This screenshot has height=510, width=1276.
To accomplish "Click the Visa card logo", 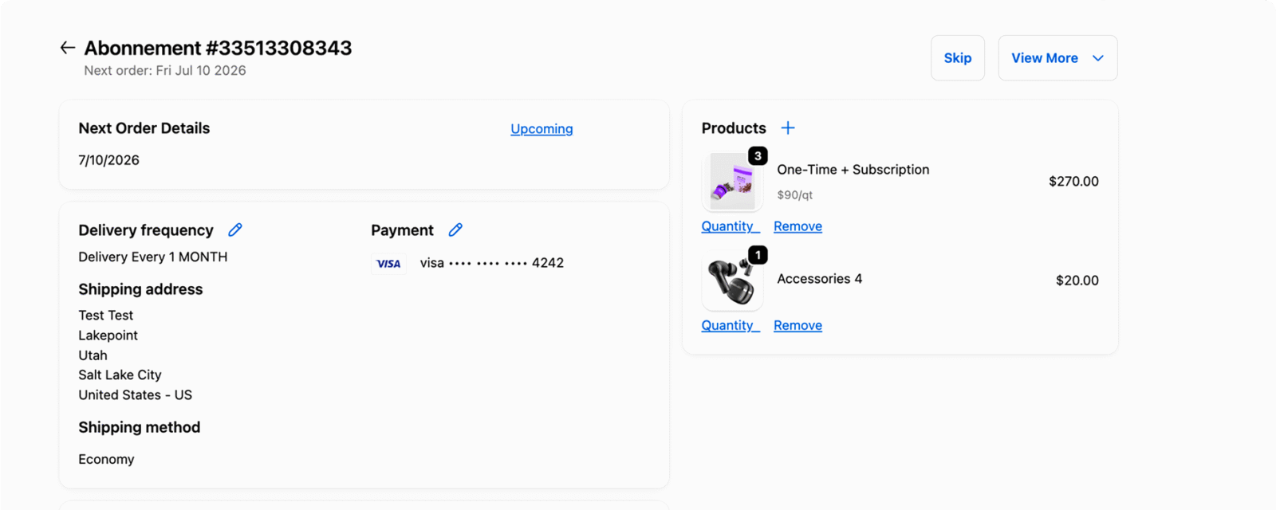I will pos(388,264).
